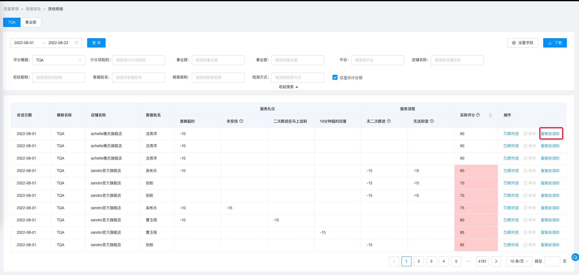Screen dimensions: 579x275
Task: Go to page 5
Action: click(456, 261)
